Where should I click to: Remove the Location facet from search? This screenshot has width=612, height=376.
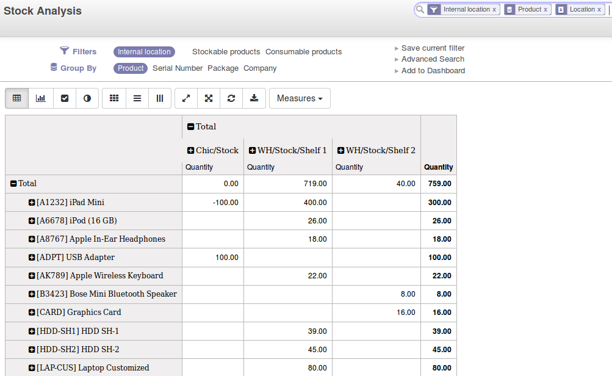(600, 10)
